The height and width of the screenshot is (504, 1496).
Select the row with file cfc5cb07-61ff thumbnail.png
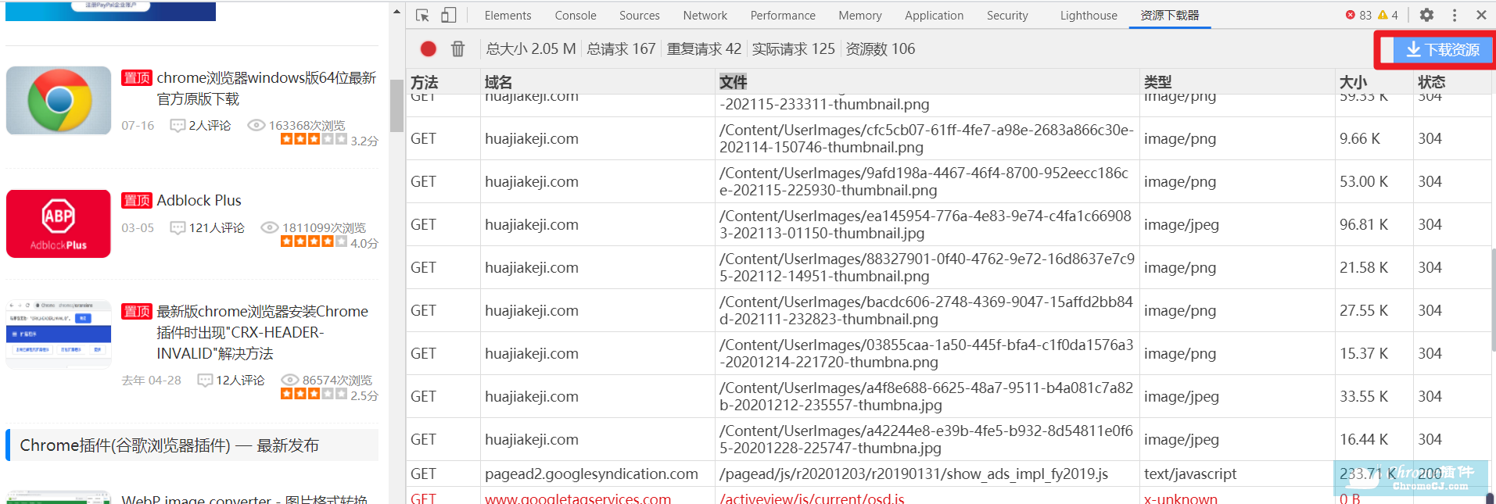tap(949, 138)
